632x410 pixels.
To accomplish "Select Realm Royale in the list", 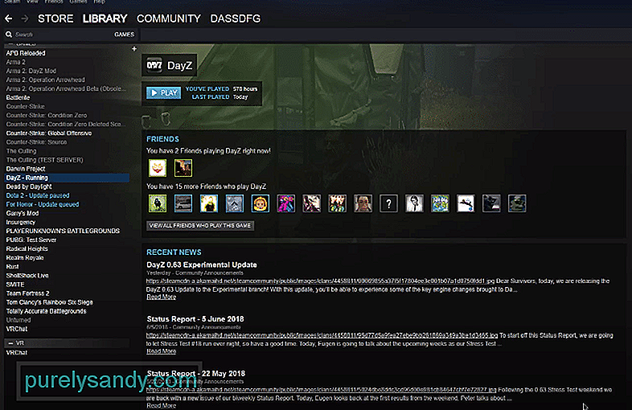I will click(25, 257).
